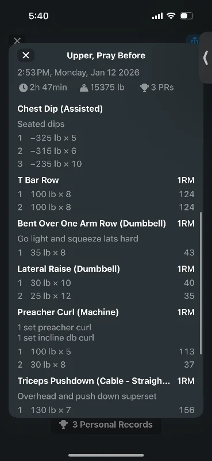212x461 pixels.
Task: Tap the 3 Personal Records button
Action: coord(106,425)
